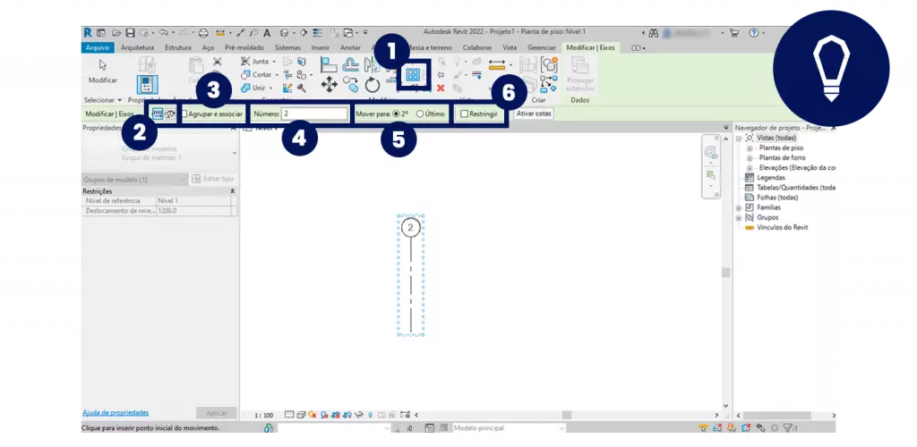Image resolution: width=917 pixels, height=447 pixels.
Task: Select the 2º radio button under Mover para
Action: [x=397, y=114]
